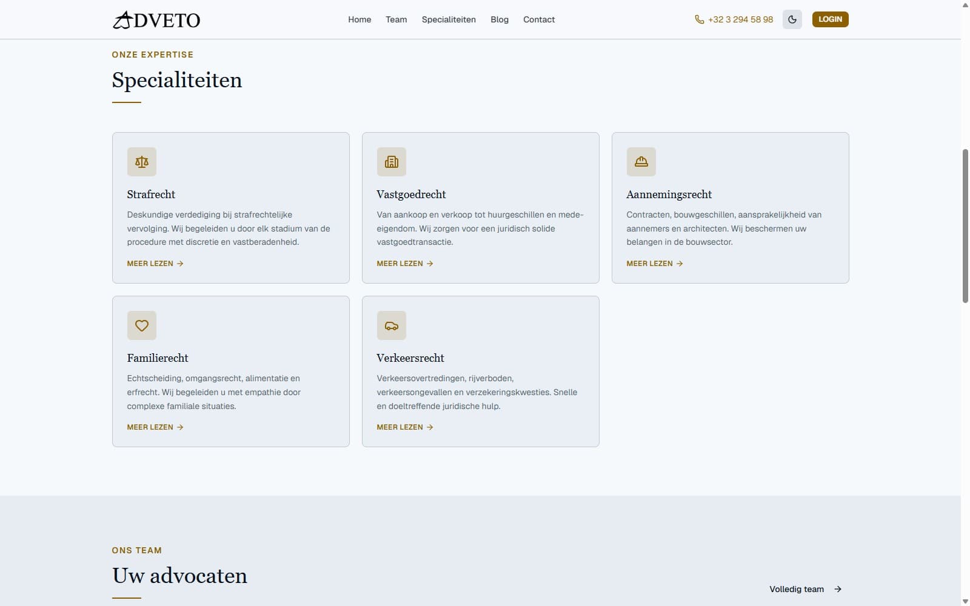Click the Aannemingsrecht hard hat icon
This screenshot has height=606, width=970.
point(641,162)
